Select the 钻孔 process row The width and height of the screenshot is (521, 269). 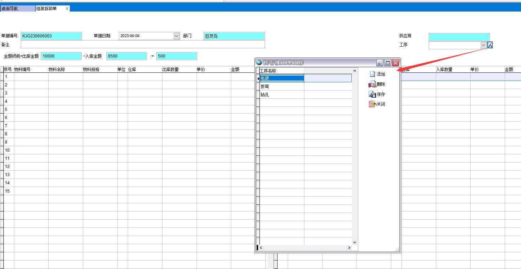(x=282, y=95)
